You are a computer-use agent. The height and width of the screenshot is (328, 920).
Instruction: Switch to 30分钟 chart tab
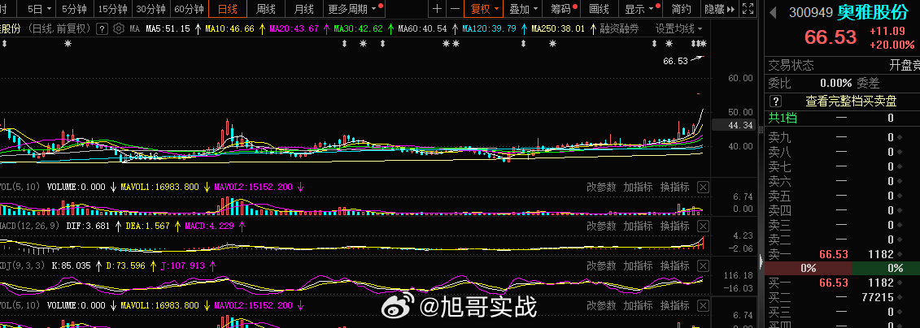tap(151, 9)
